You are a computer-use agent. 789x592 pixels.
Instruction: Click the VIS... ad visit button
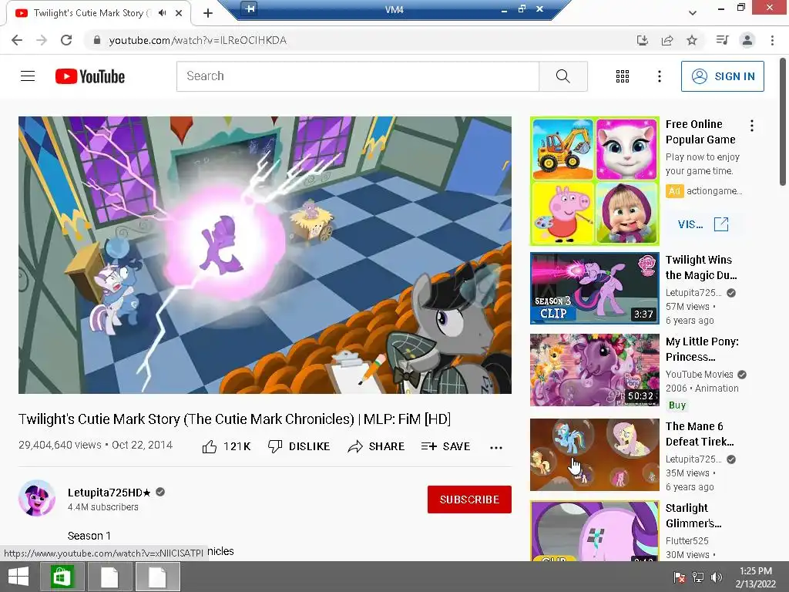[703, 224]
